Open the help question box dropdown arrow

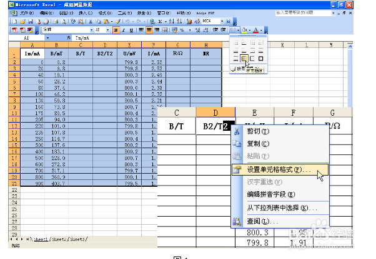coord(334,13)
